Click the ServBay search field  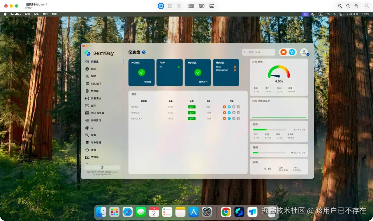pyautogui.click(x=259, y=52)
